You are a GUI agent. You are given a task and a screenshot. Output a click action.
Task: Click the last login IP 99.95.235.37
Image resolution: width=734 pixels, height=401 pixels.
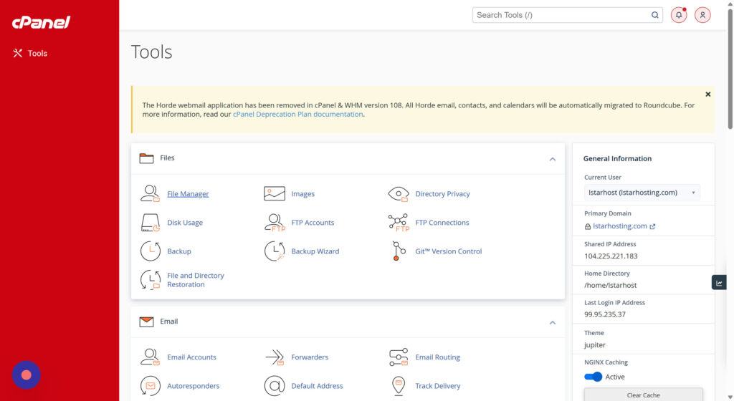click(605, 314)
